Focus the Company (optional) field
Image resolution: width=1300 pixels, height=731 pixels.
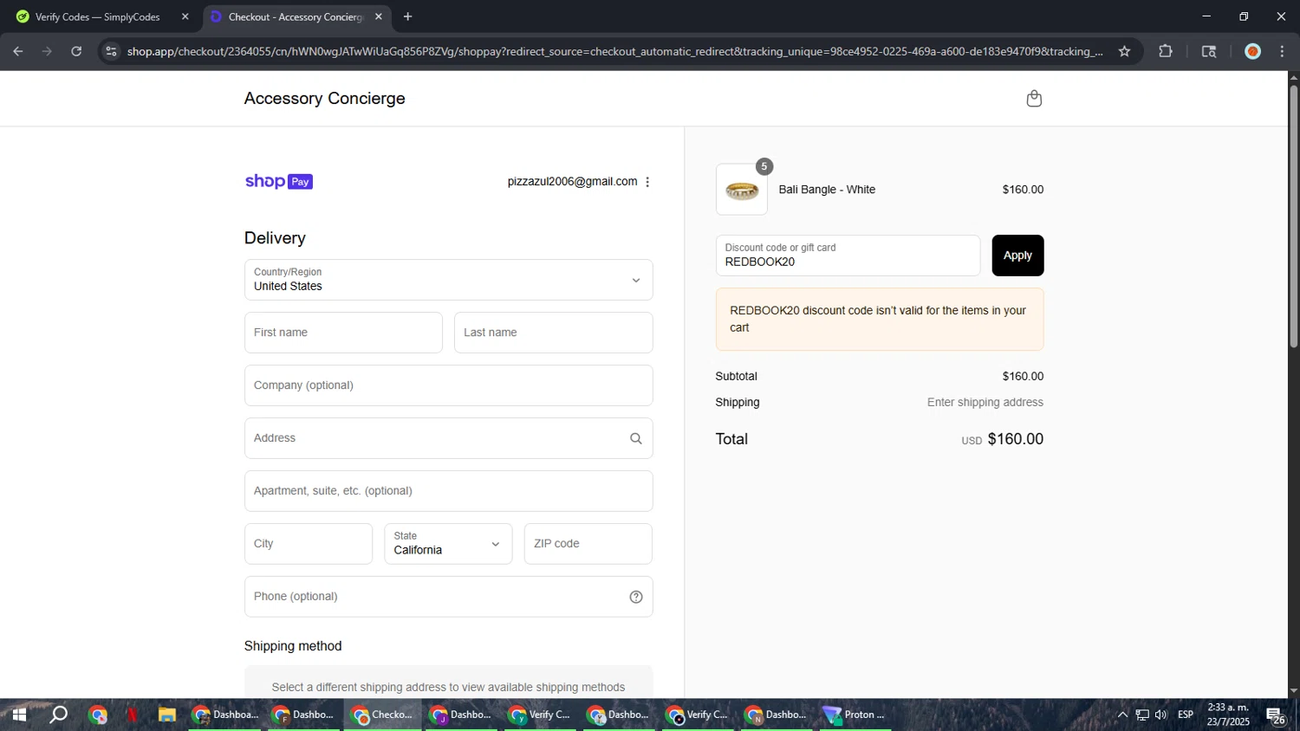click(x=449, y=385)
